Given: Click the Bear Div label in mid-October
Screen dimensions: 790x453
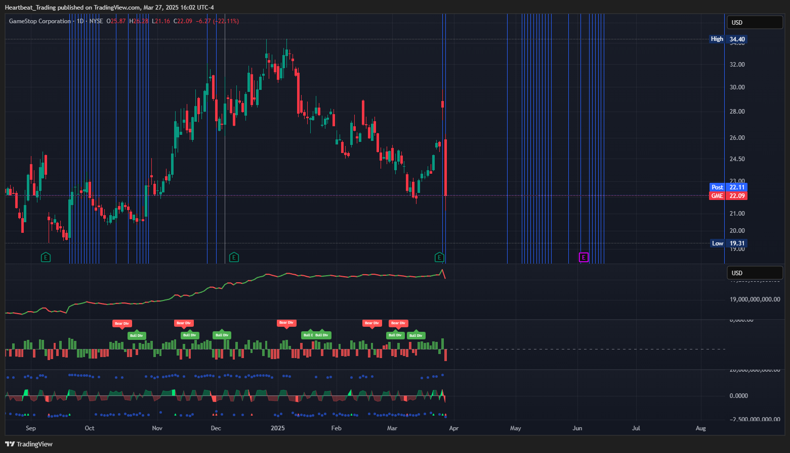Looking at the screenshot, I should 122,323.
